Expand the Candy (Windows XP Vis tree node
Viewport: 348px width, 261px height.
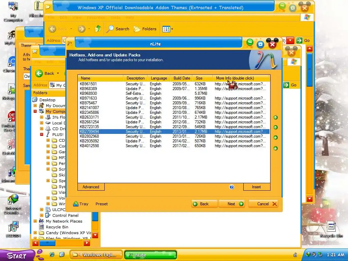pyautogui.click(x=35, y=232)
